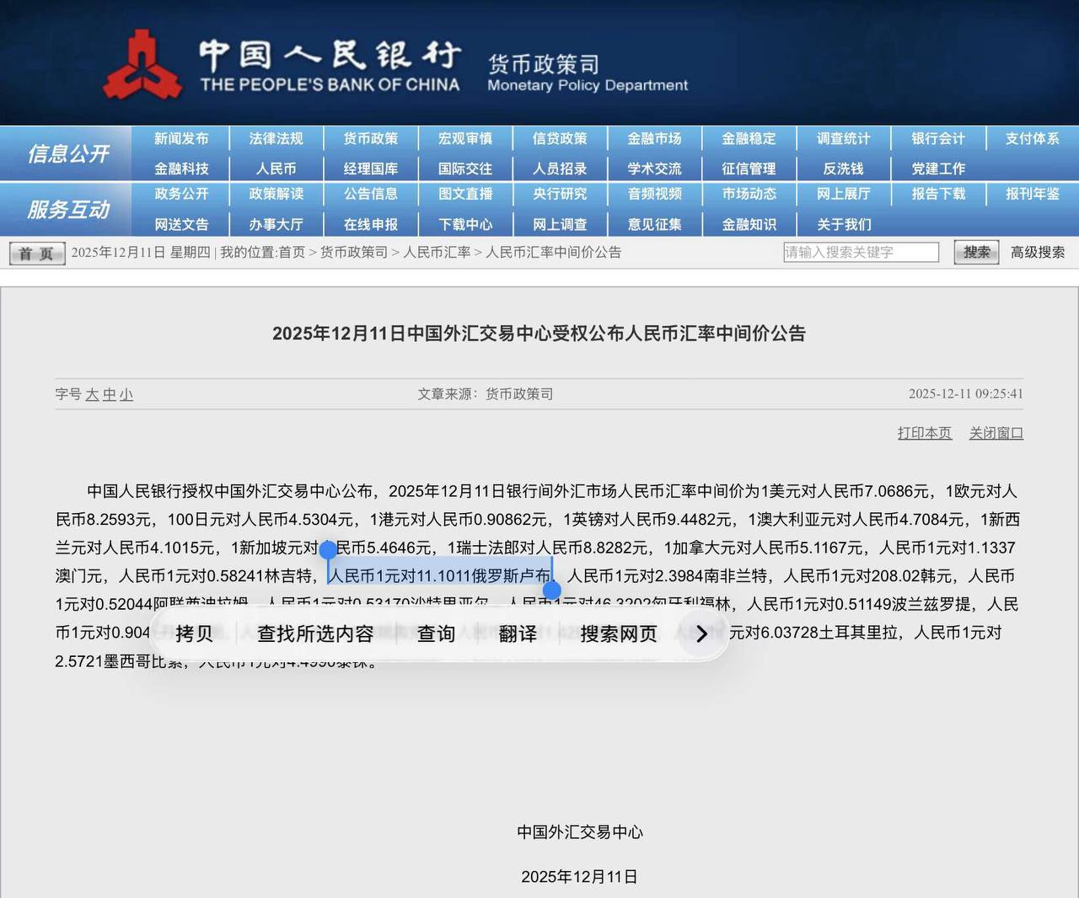Tap the right chevron in selection popup

701,634
